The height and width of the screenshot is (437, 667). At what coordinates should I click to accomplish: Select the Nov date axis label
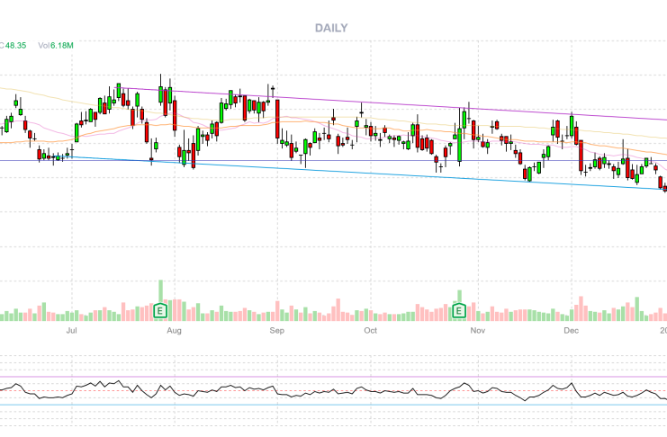point(477,331)
